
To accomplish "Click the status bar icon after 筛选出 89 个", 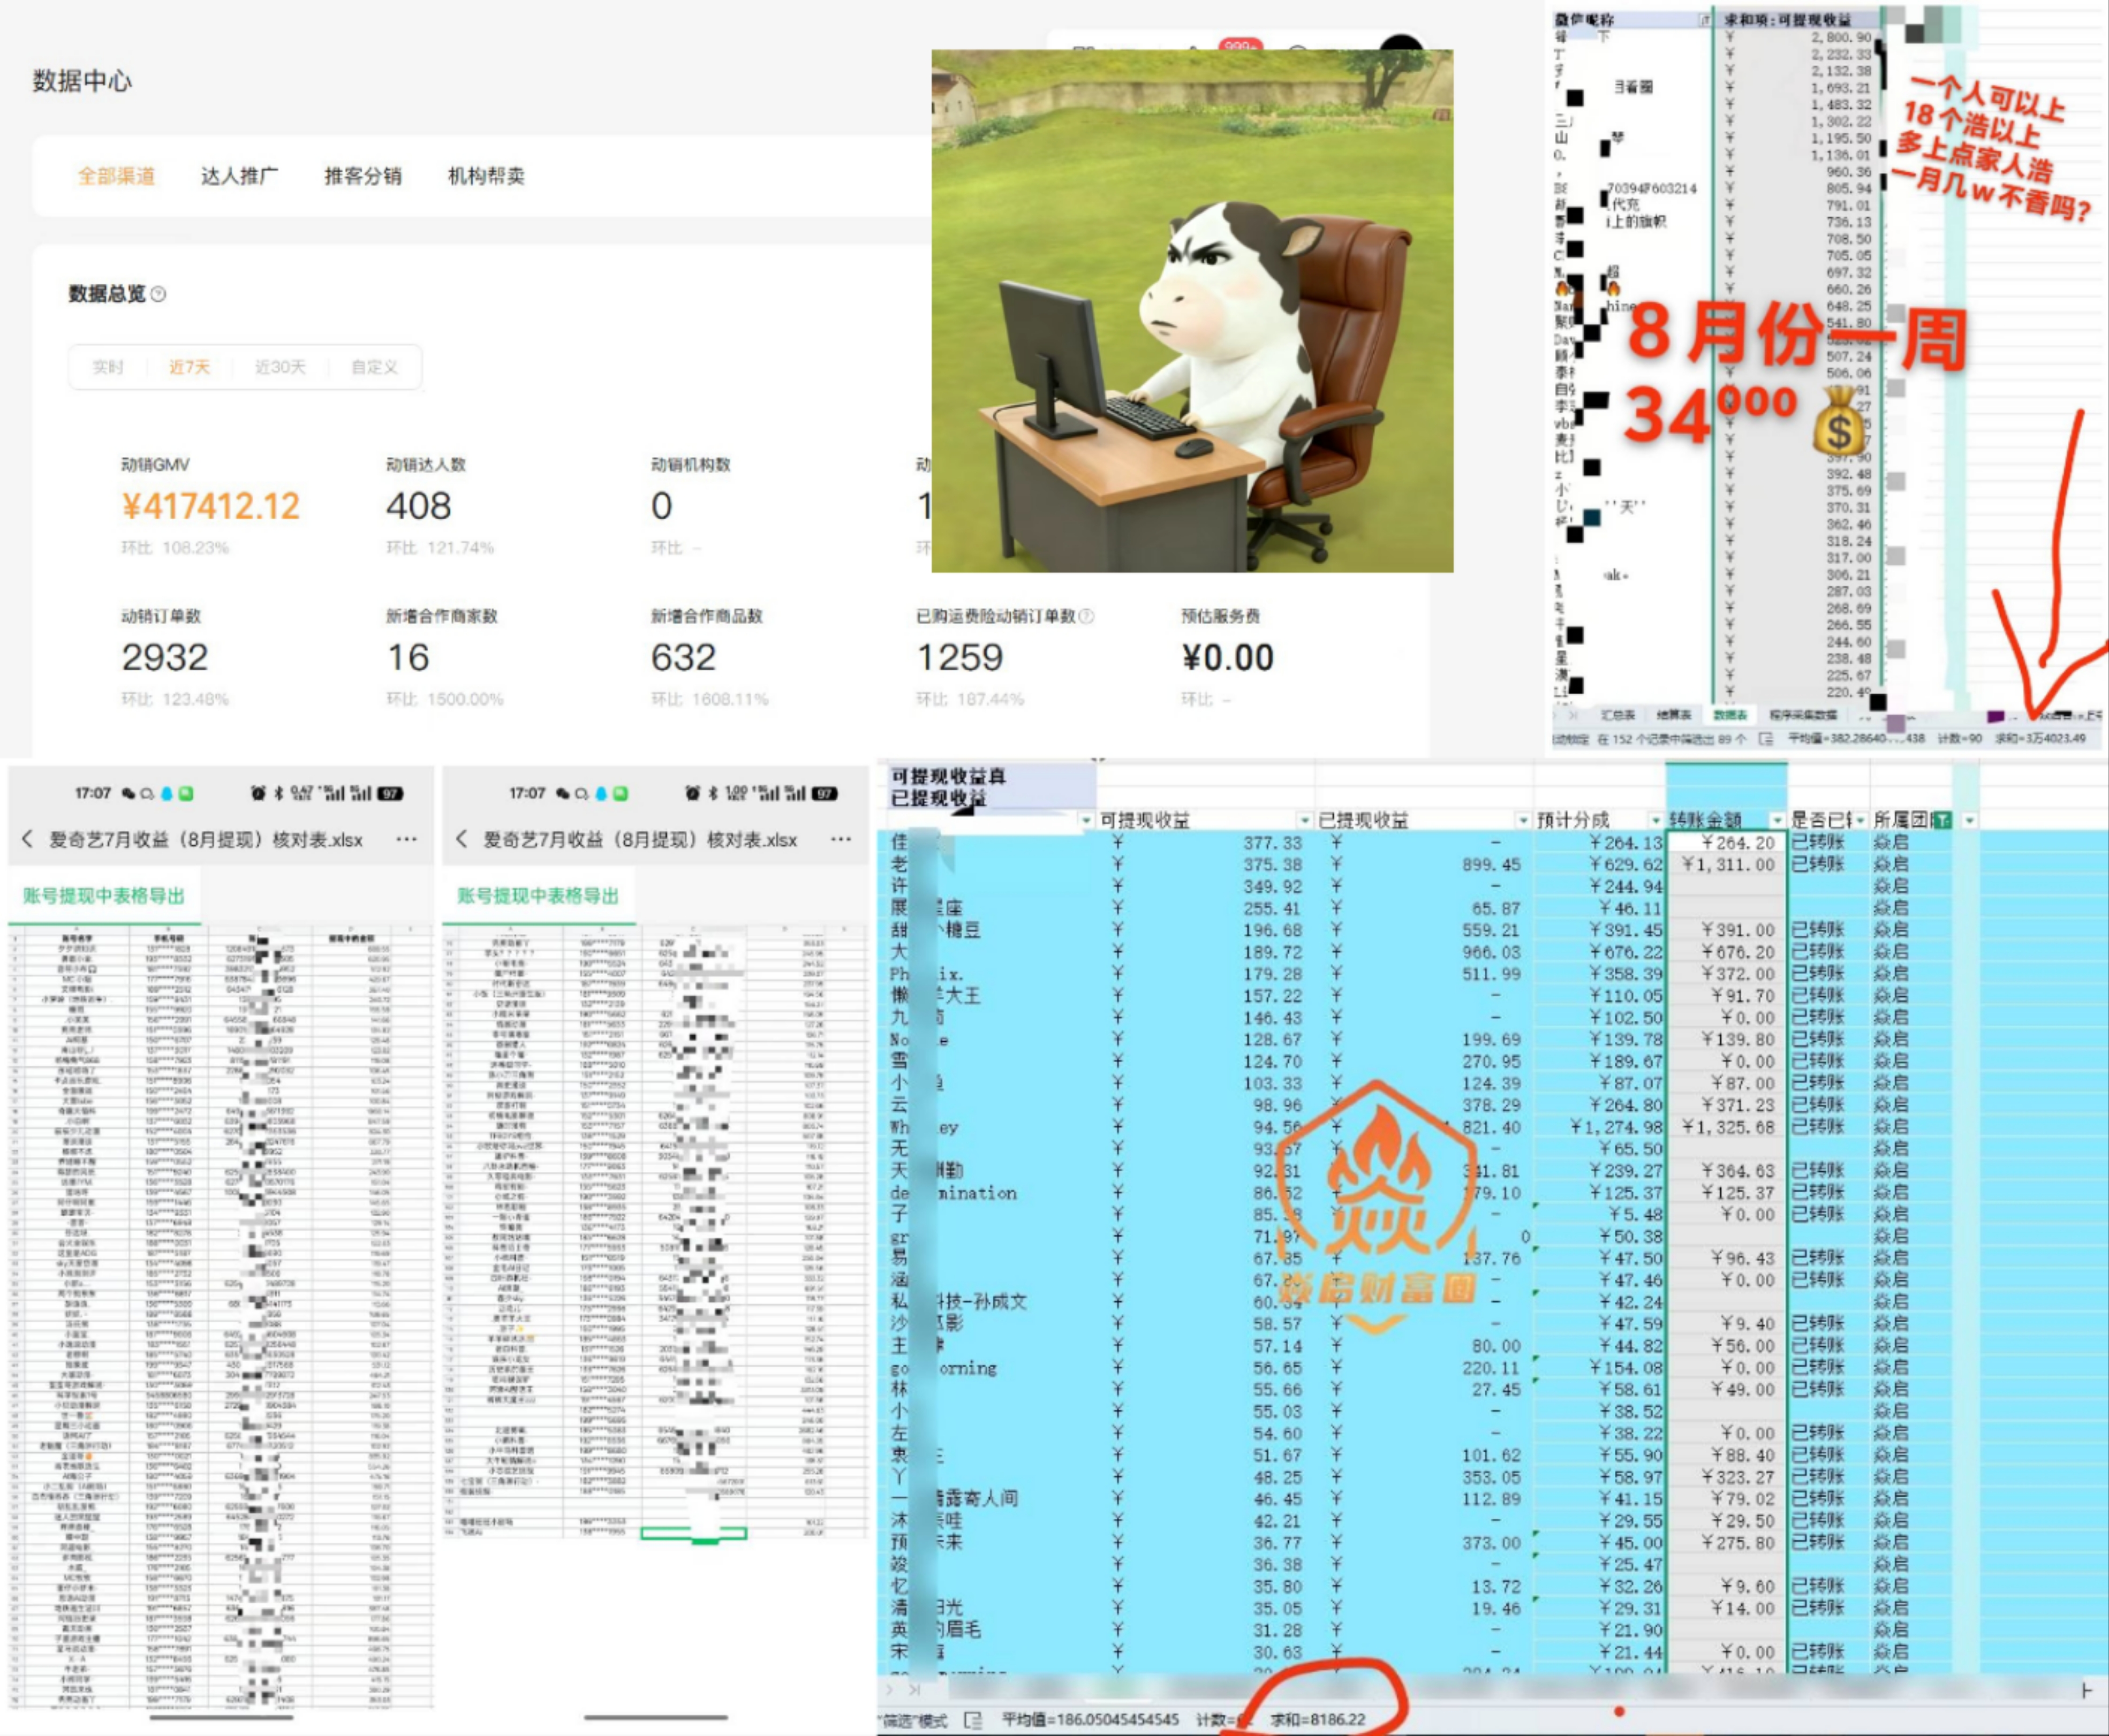I will [x=1766, y=739].
